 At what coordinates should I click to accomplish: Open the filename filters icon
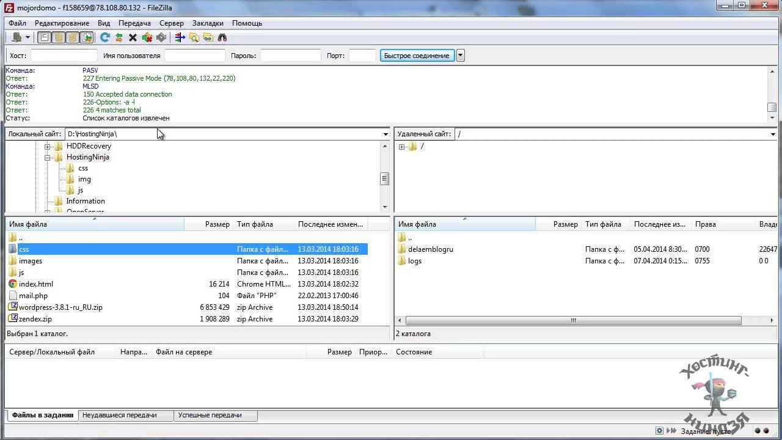180,38
